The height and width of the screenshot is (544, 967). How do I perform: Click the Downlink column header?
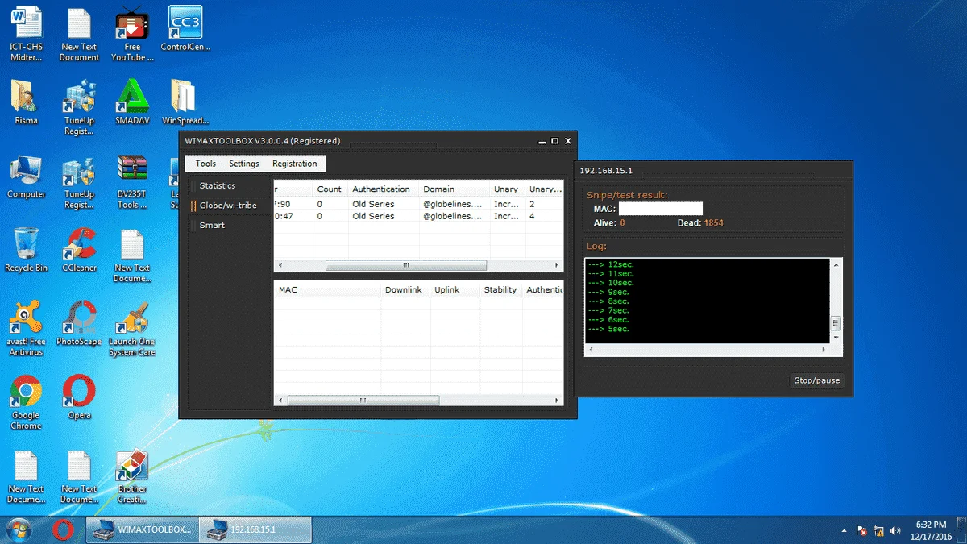pyautogui.click(x=405, y=289)
